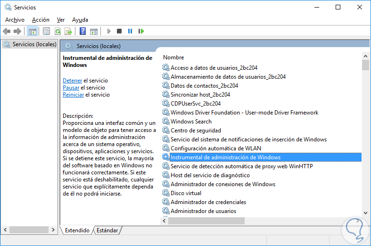
Task: Minimize the Servicios window
Action: (317, 8)
